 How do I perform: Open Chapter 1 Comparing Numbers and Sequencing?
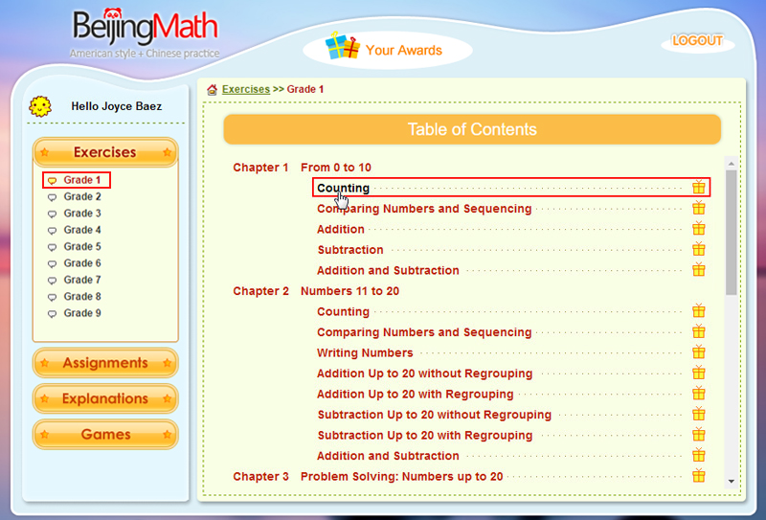424,209
